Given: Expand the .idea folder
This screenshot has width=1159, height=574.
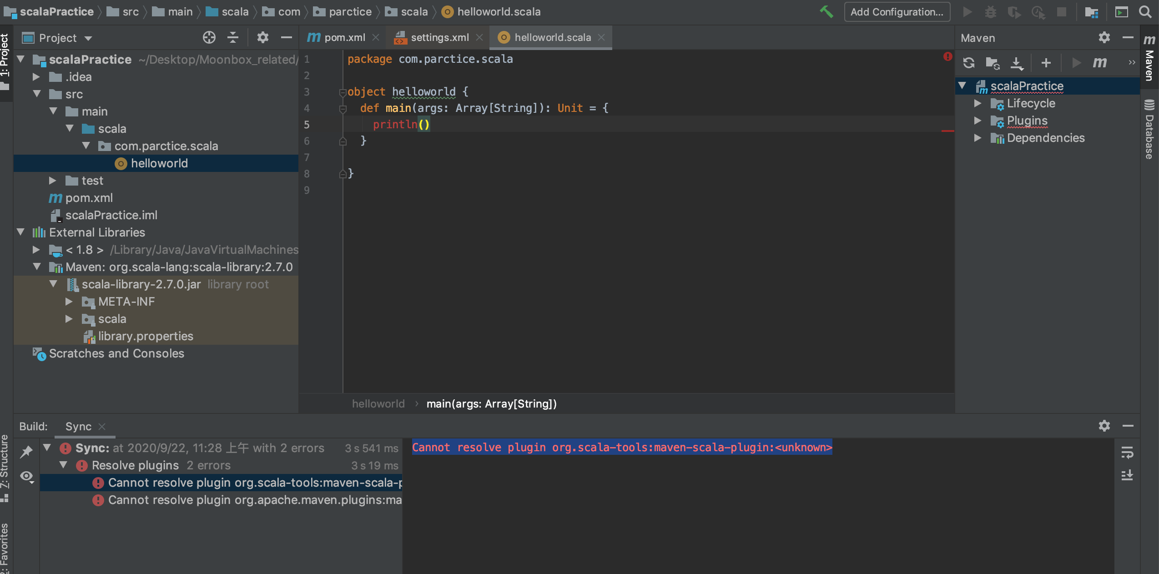Looking at the screenshot, I should click(36, 77).
